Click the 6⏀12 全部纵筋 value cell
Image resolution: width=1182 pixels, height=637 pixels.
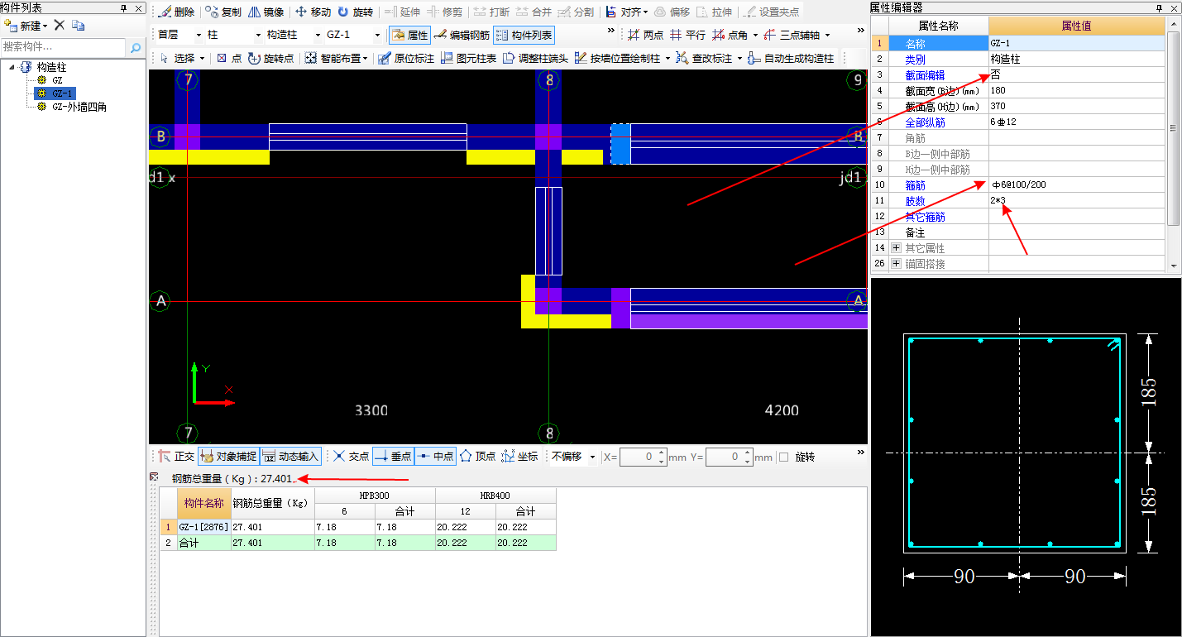(1076, 122)
